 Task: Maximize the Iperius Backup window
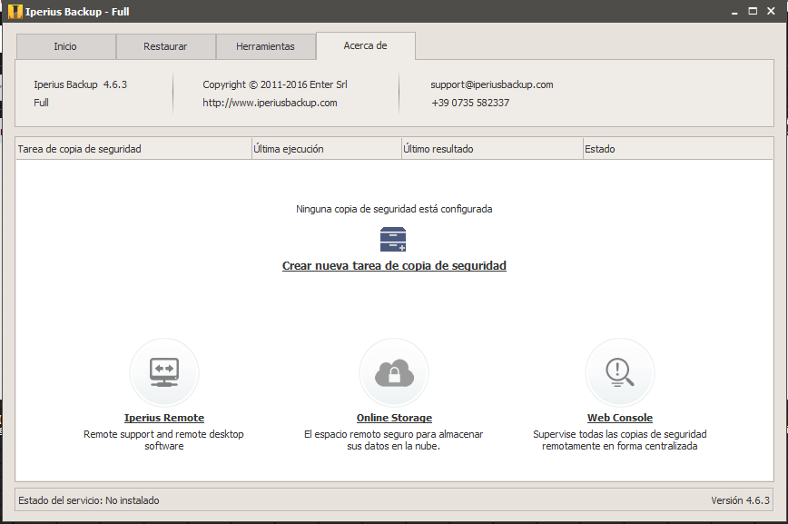pyautogui.click(x=753, y=11)
